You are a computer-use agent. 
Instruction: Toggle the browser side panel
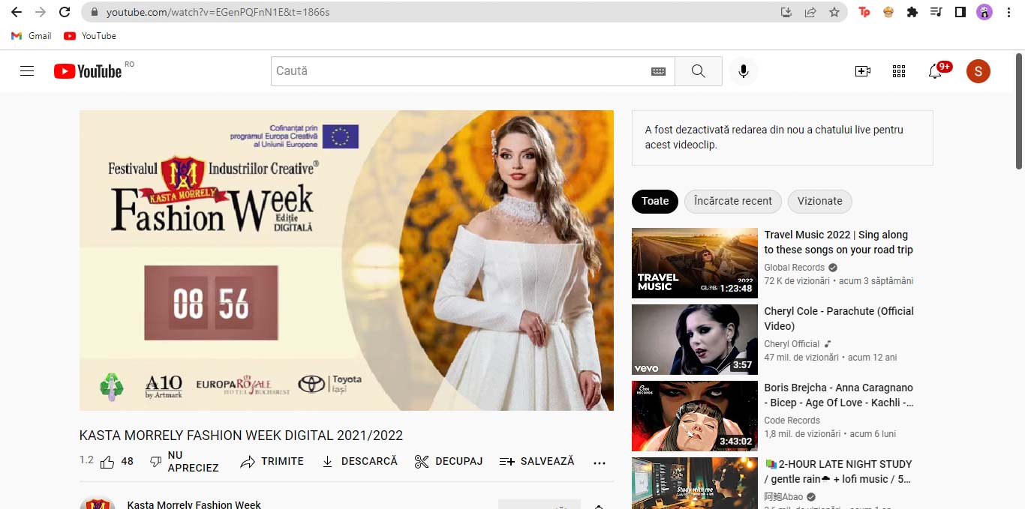point(960,12)
